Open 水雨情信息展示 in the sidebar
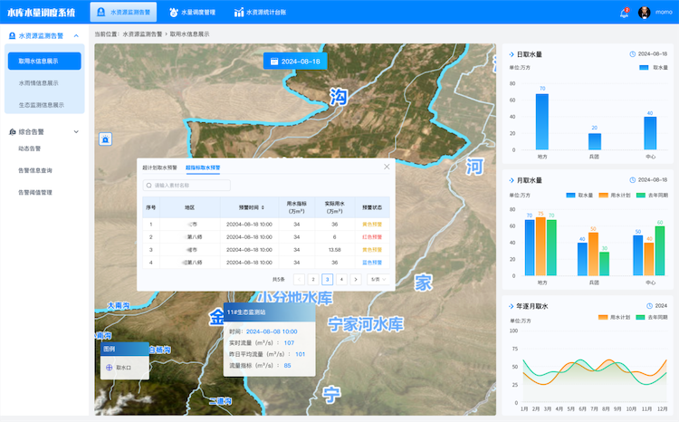Viewport: 679px width, 422px height. click(x=39, y=82)
